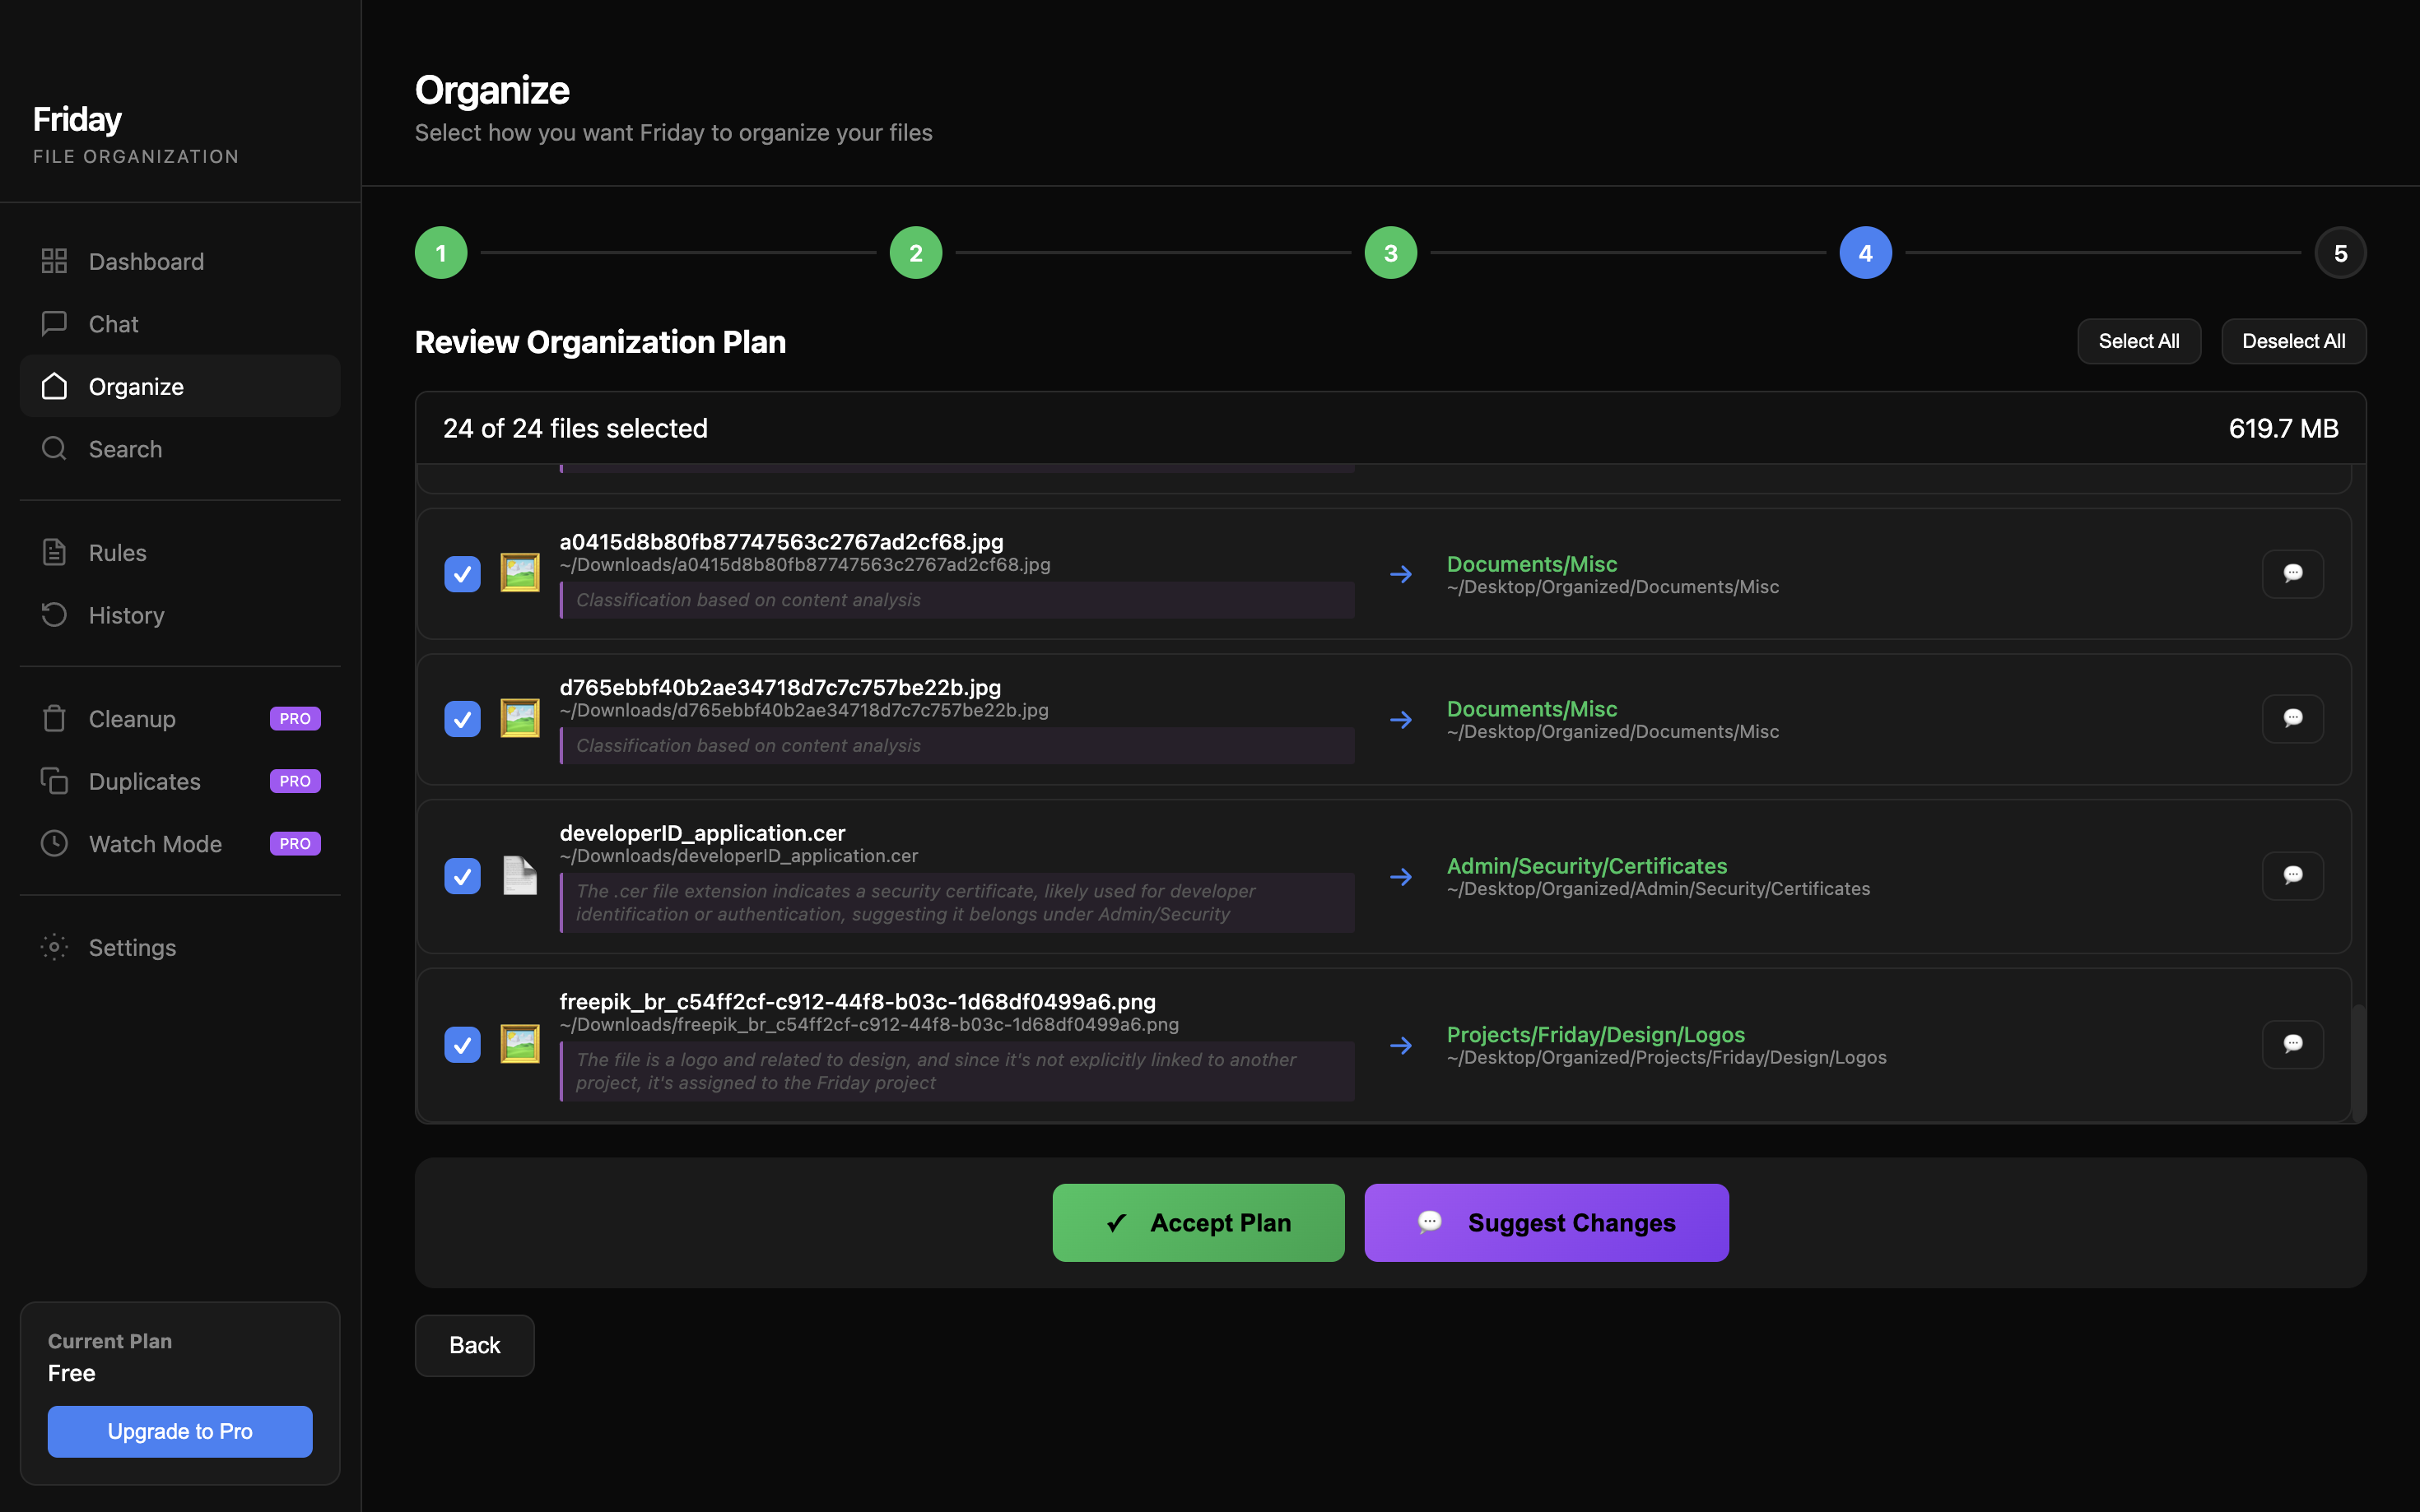
Task: Deselect the freepik_br png file checkbox
Action: pos(463,1045)
